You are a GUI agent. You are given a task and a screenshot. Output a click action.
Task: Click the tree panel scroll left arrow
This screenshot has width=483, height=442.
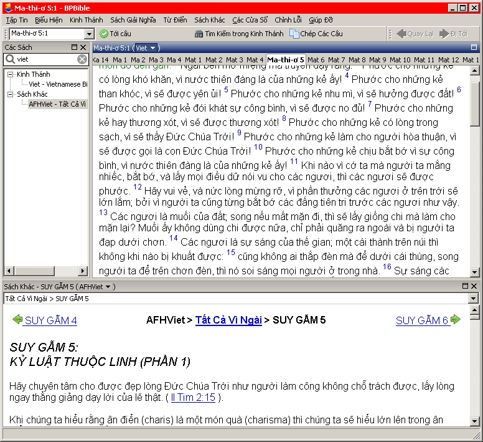click(9, 271)
